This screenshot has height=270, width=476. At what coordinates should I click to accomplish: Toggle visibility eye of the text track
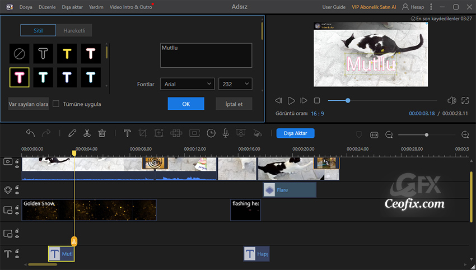pyautogui.click(x=17, y=257)
